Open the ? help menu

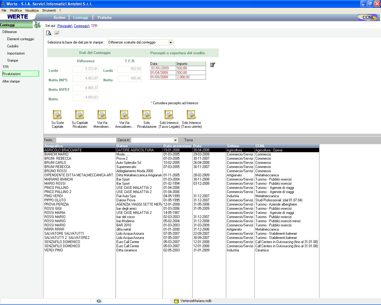coord(60,10)
